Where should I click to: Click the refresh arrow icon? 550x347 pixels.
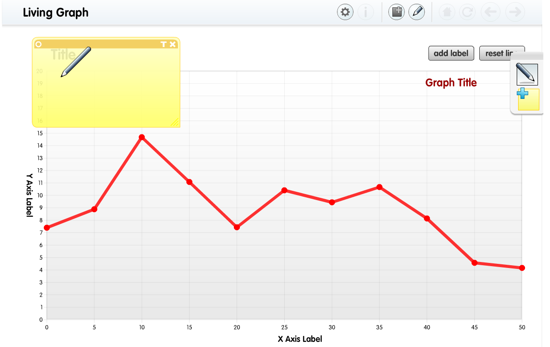[467, 12]
